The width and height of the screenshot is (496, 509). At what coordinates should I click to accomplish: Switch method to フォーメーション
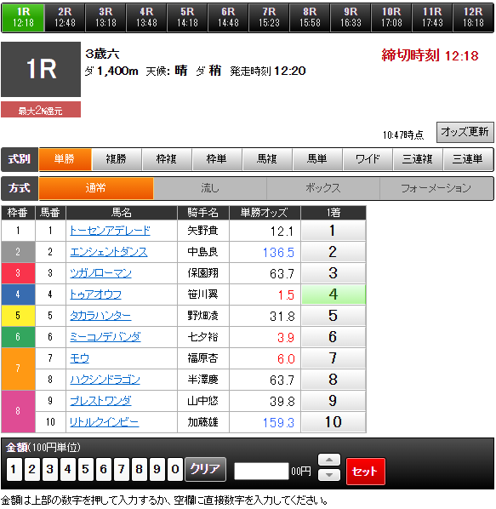tap(436, 188)
